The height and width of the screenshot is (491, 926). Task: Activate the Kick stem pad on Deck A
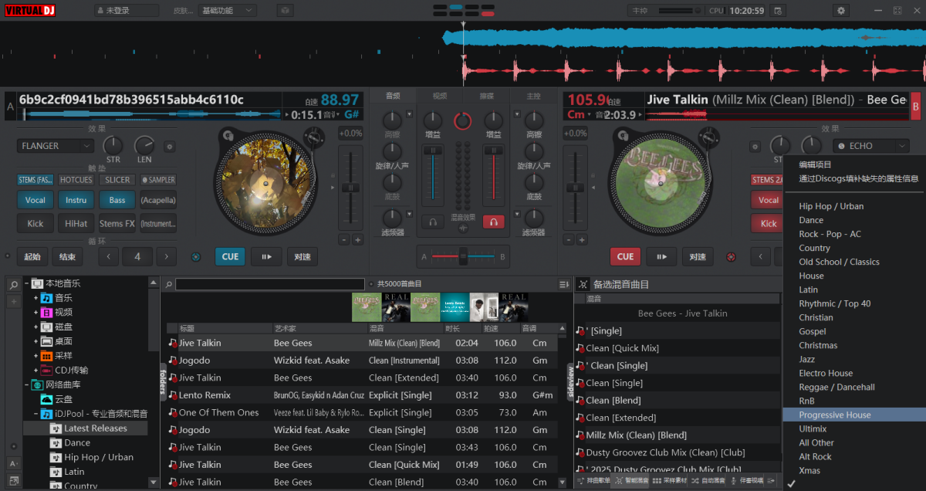click(35, 222)
